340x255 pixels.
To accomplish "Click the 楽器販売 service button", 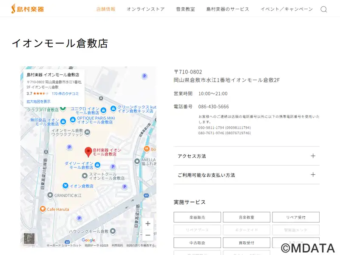I will 197,217.
